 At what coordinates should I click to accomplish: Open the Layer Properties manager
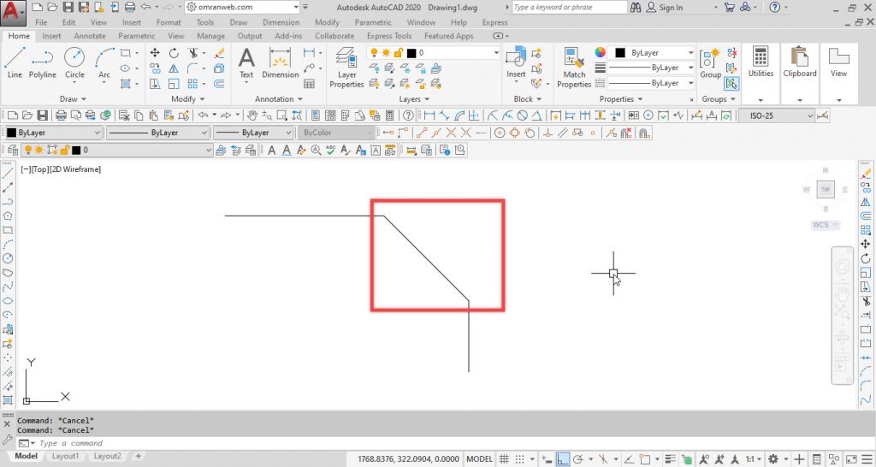click(x=346, y=68)
